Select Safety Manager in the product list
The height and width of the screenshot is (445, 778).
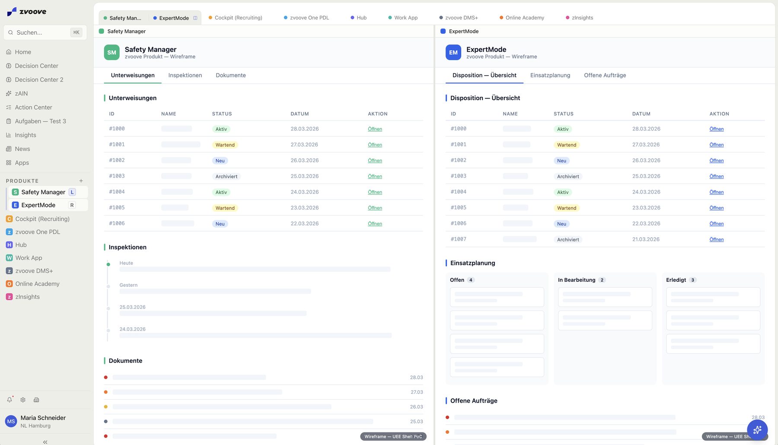pyautogui.click(x=48, y=192)
